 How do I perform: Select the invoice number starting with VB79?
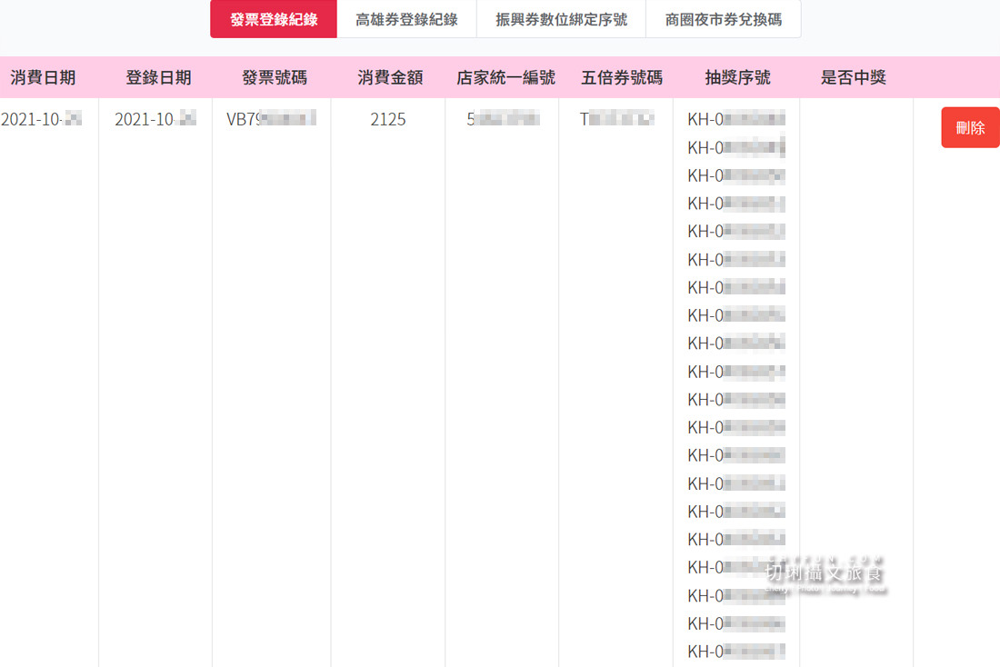(271, 119)
